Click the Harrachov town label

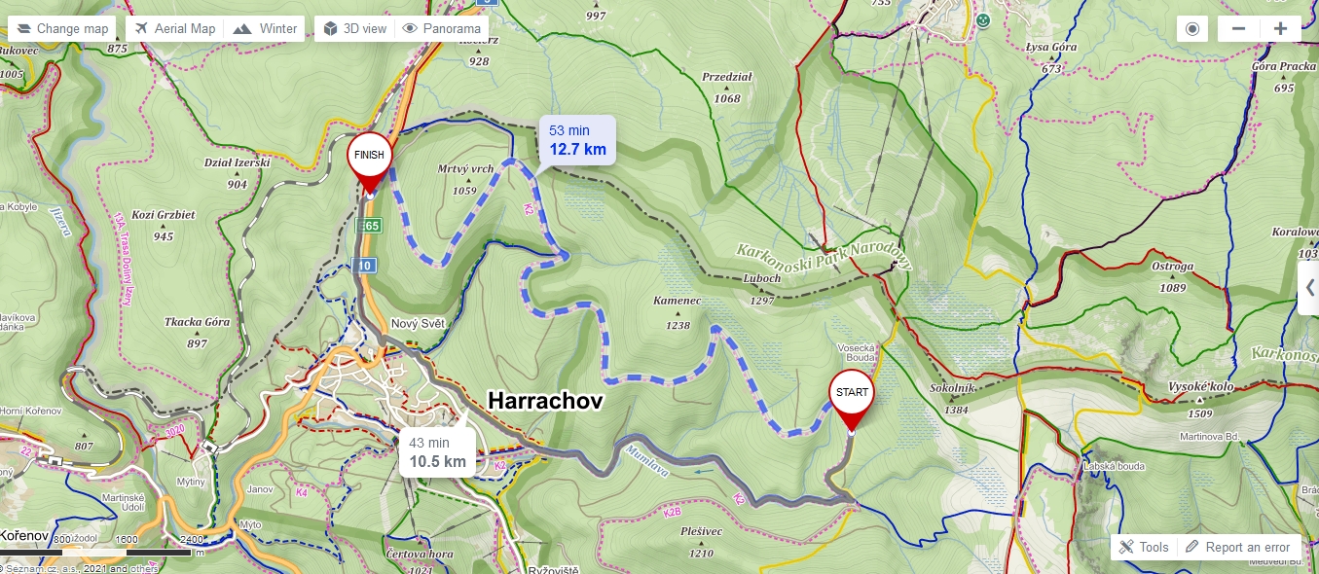(545, 401)
